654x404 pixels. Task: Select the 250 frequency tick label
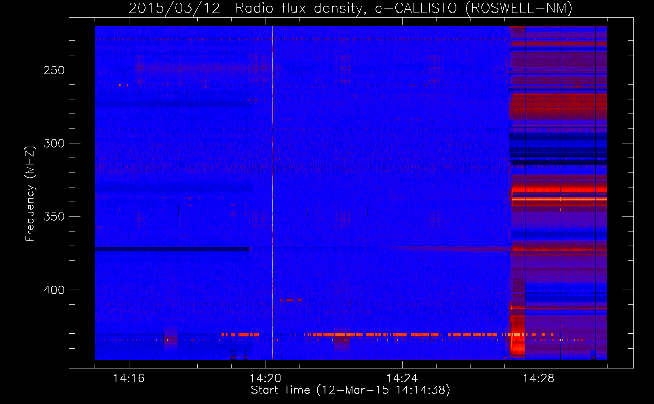(x=54, y=70)
